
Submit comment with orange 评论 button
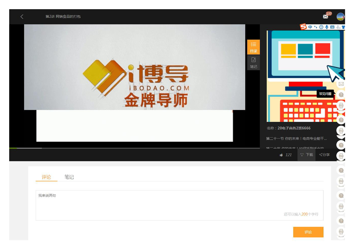click(308, 232)
